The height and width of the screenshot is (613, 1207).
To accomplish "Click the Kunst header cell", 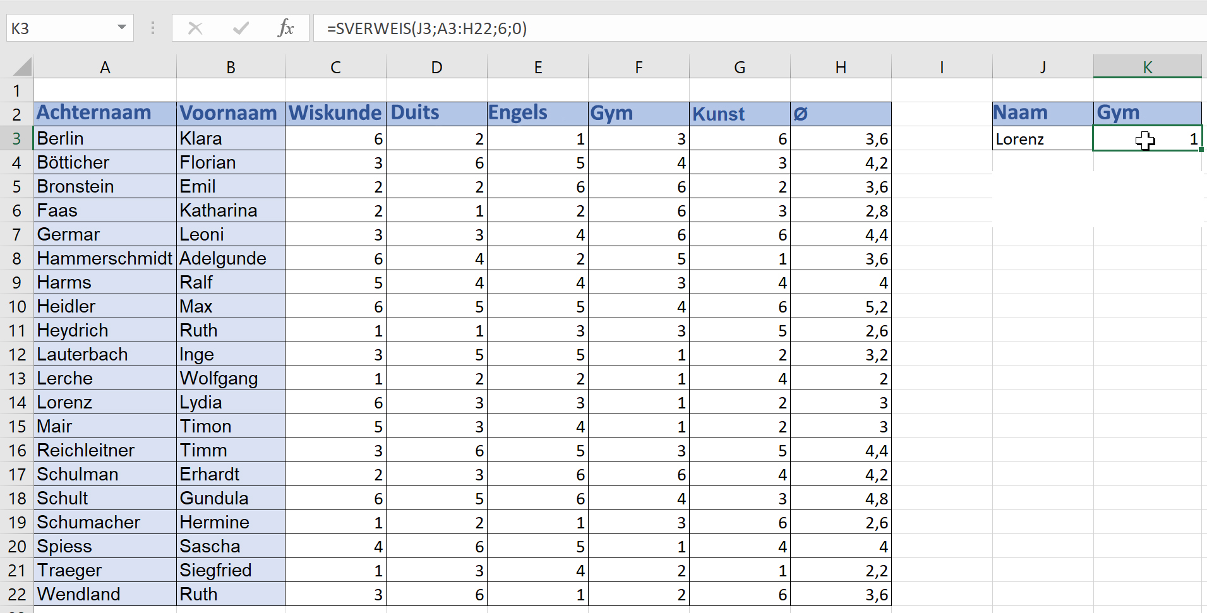I will pyautogui.click(x=740, y=114).
